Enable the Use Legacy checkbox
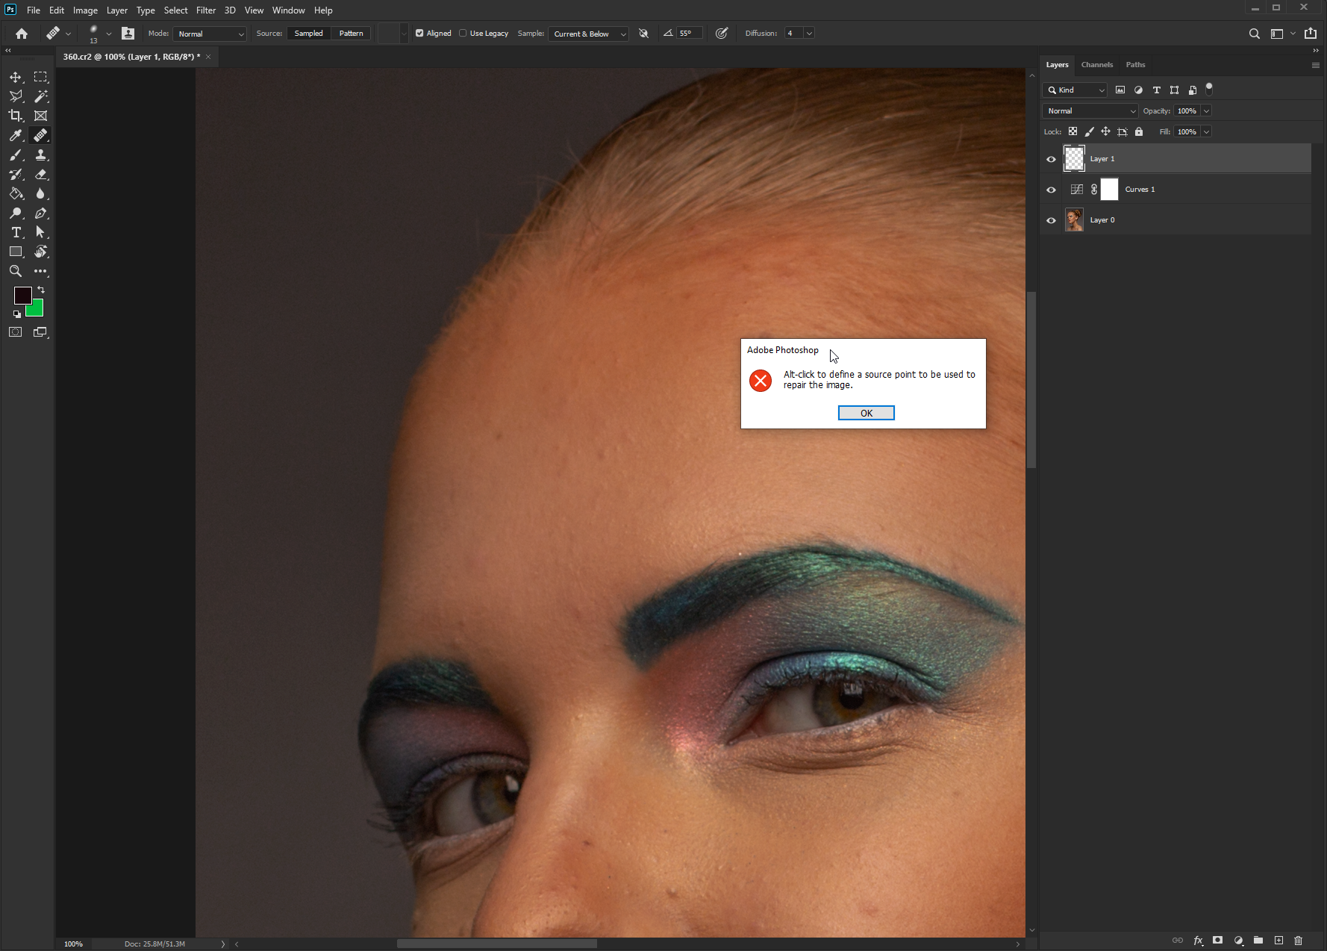The height and width of the screenshot is (951, 1327). click(x=463, y=34)
